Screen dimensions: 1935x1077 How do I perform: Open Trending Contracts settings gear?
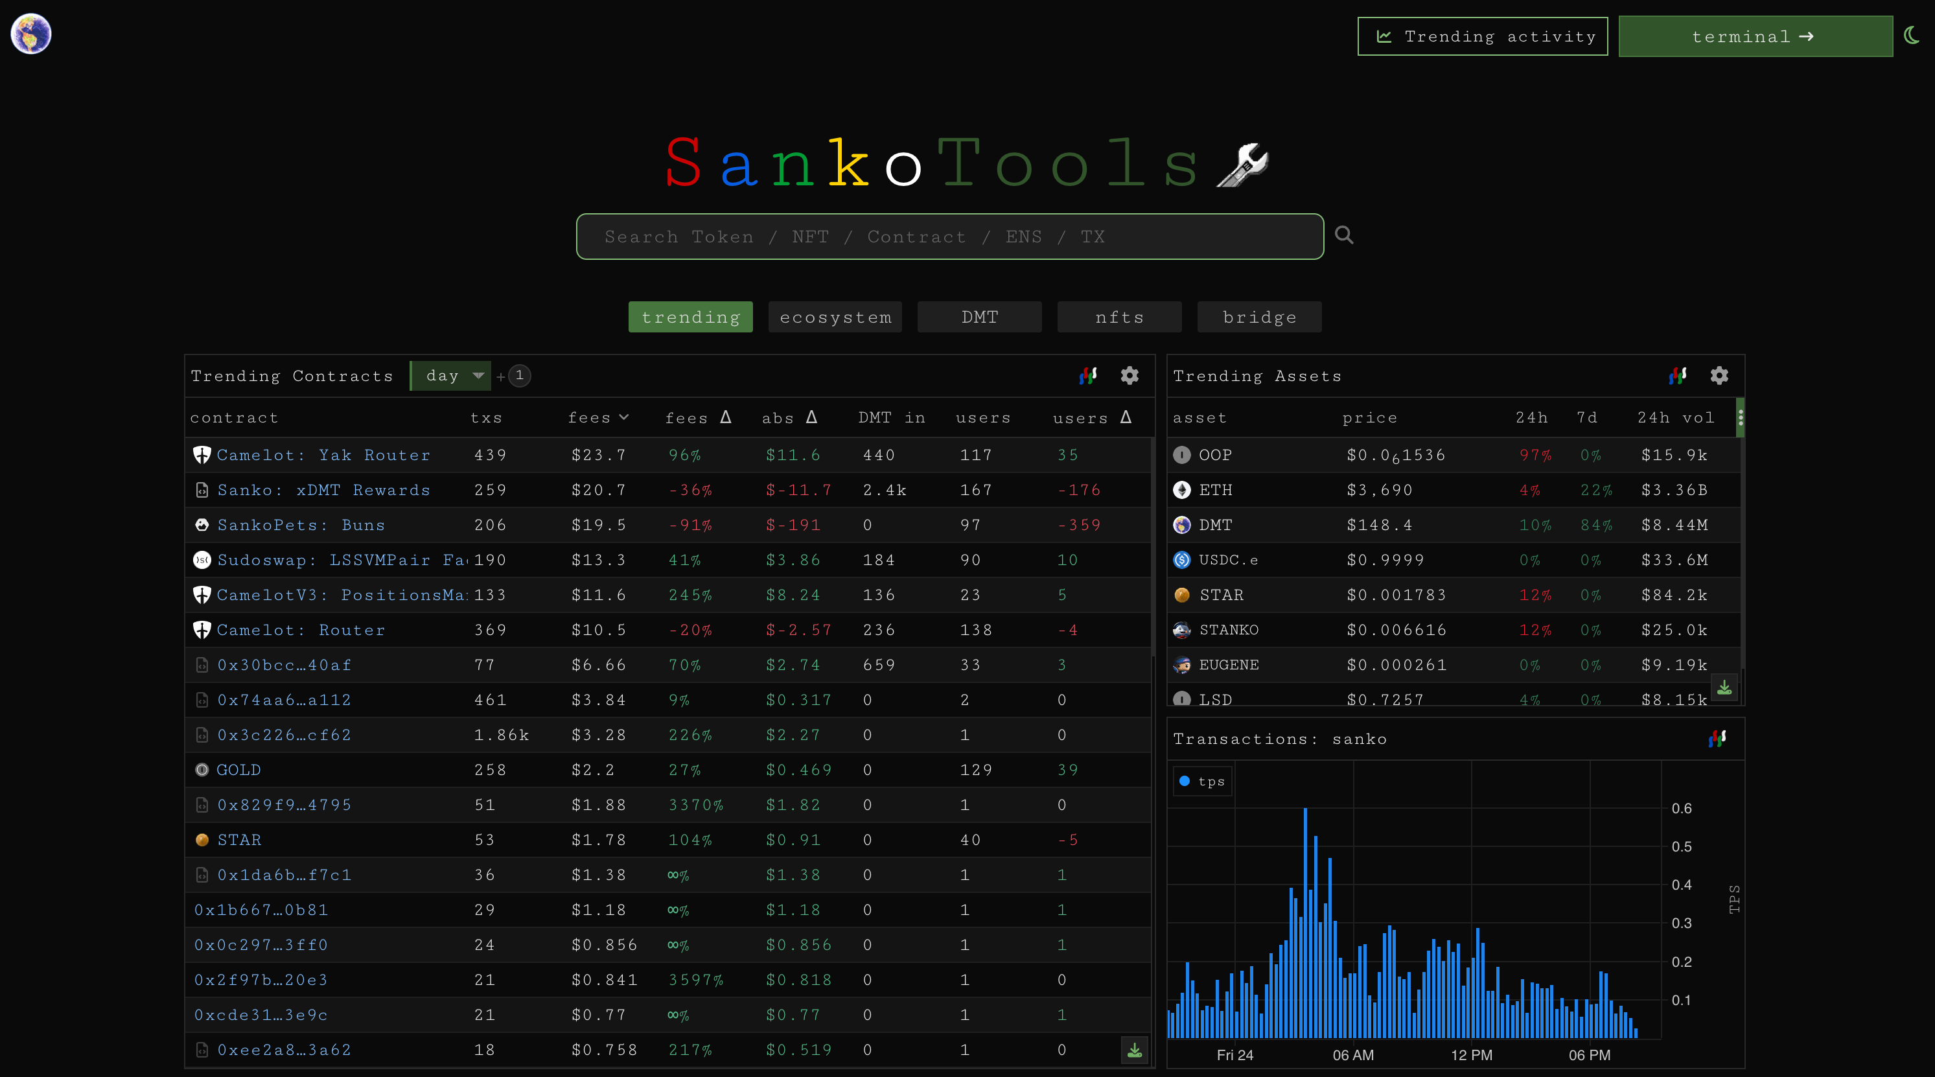1129,375
